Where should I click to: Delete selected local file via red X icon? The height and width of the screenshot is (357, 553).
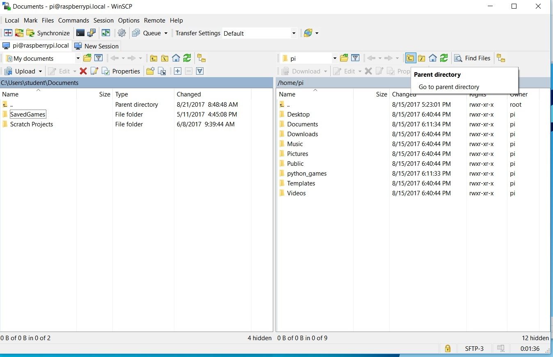84,71
